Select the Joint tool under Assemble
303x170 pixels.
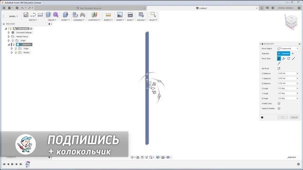[83, 15]
